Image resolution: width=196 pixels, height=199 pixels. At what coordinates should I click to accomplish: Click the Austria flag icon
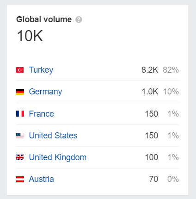pos(20,179)
